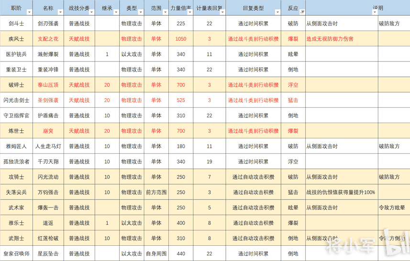Click the 令敌方眩晕 cell in 武术家 row
The height and width of the screenshot is (261, 410).
tap(394, 208)
